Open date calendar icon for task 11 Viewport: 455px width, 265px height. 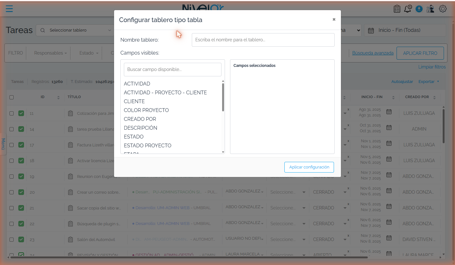click(x=389, y=112)
